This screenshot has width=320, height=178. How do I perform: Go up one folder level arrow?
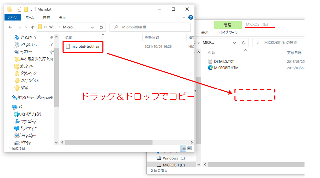pyautogui.click(x=32, y=27)
